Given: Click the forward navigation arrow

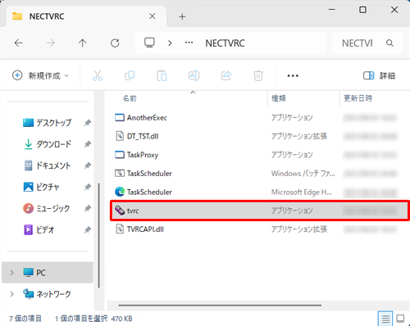Looking at the screenshot, I should (51, 43).
